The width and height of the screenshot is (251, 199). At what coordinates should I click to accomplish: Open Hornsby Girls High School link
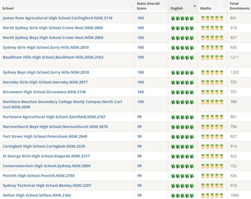coord(45,82)
